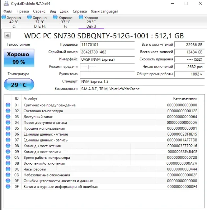Click the features field S.M.A.R.T., TRIM
207x210 pixels.
(x=142, y=89)
